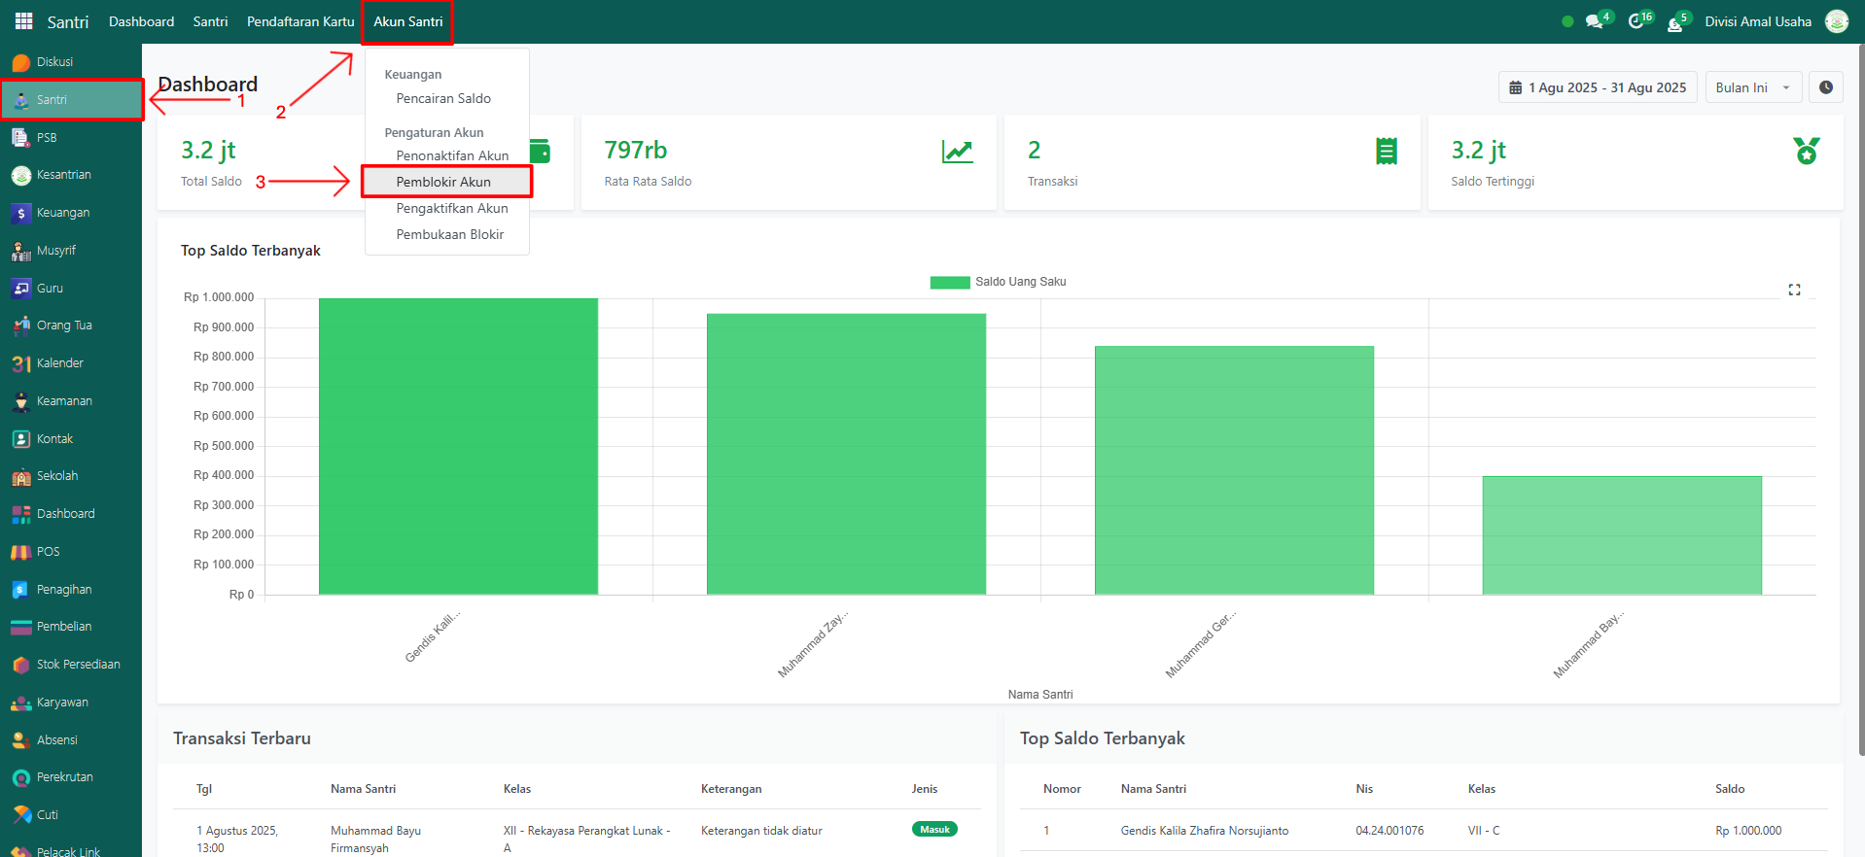Expand chart with the fullscreen icon
1865x857 pixels.
coord(1794,290)
